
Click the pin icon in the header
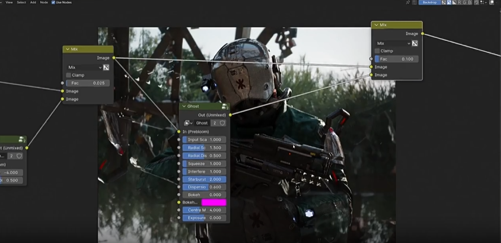[408, 2]
